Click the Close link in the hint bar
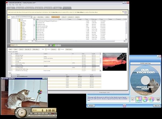 tap(126, 13)
